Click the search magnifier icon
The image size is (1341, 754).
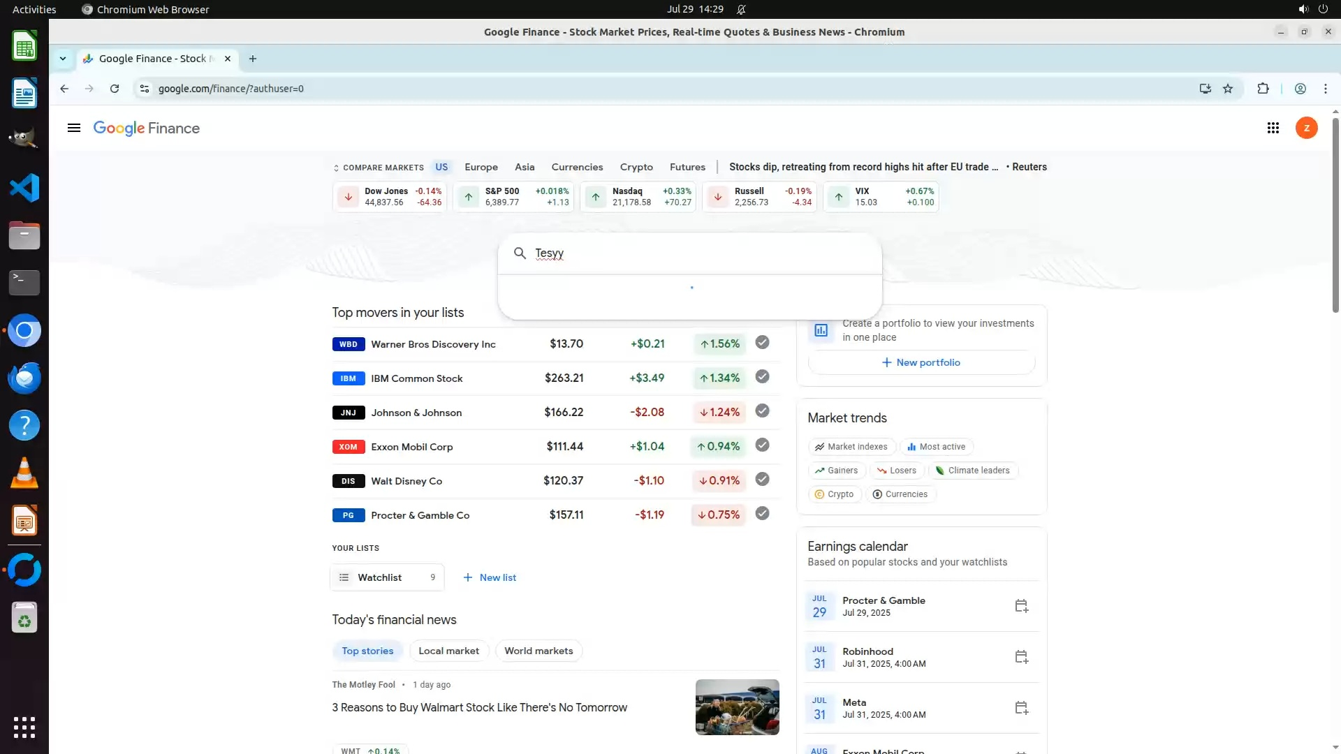pos(520,253)
